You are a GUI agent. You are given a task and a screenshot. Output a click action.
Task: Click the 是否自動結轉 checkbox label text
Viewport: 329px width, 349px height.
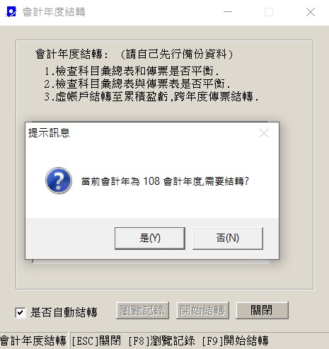point(64,312)
